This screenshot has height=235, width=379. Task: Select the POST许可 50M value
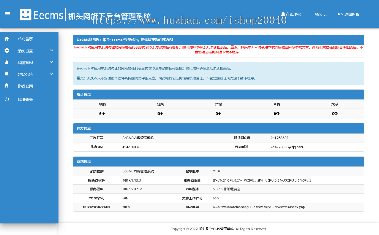coord(125,198)
